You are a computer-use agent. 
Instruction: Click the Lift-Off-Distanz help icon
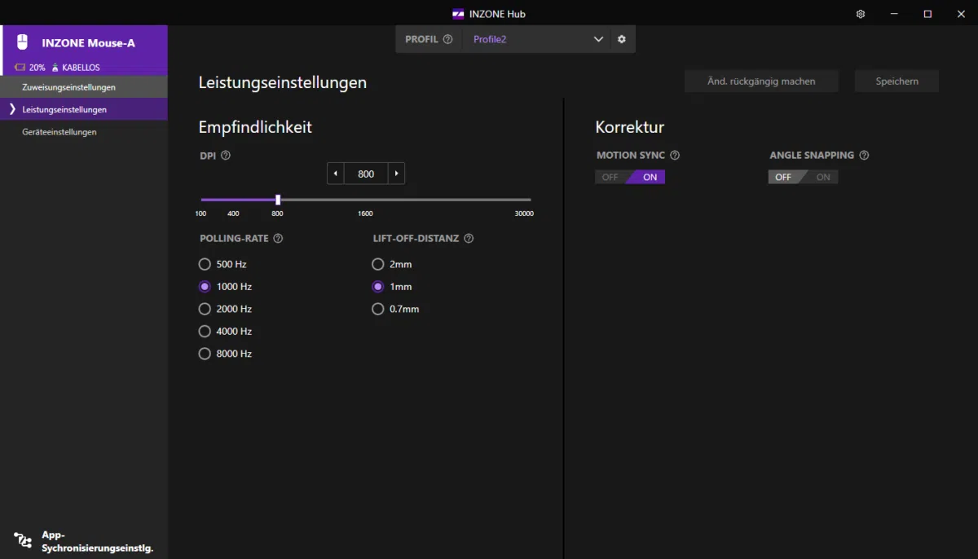point(469,239)
